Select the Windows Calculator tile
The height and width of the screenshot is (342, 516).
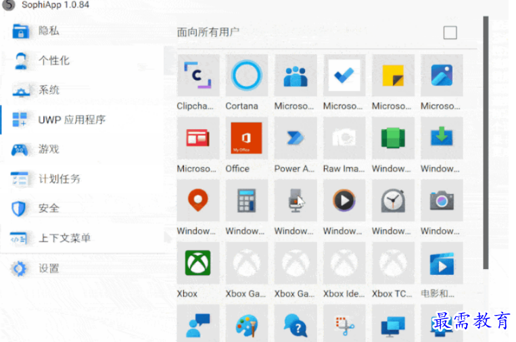click(x=246, y=200)
